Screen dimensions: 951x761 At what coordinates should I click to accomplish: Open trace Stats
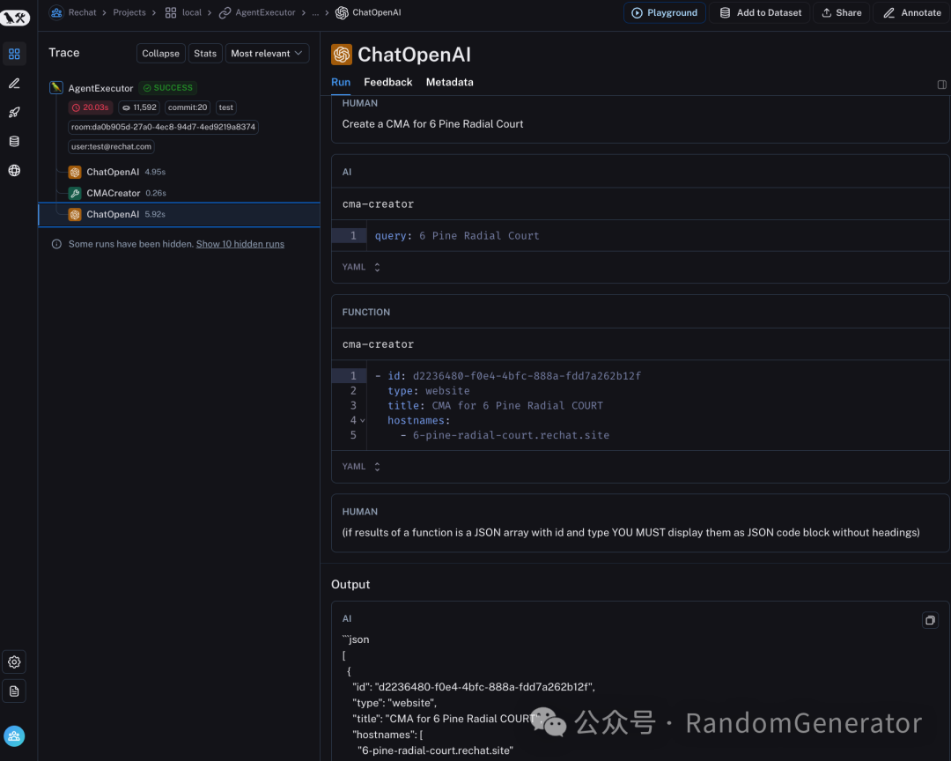pyautogui.click(x=205, y=54)
